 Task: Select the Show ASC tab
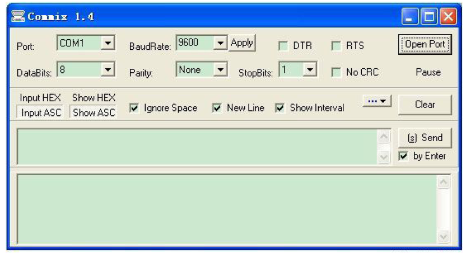click(94, 113)
